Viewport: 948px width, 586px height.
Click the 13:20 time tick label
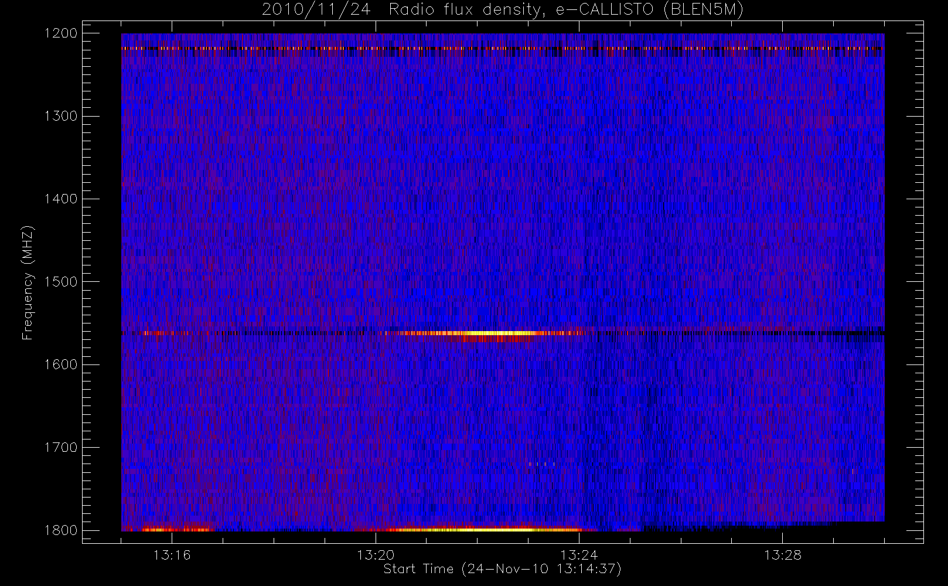pos(376,555)
